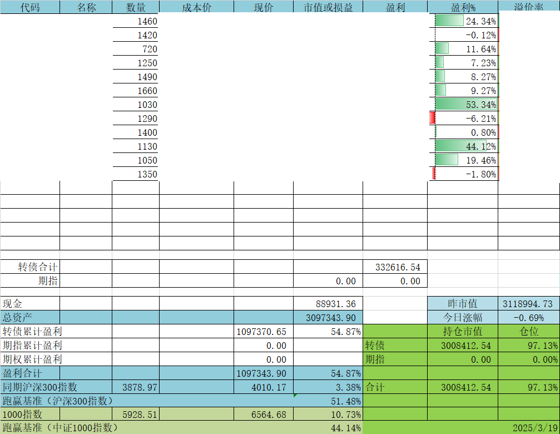Screen dimensions: 560x434
Task: Click the 今日涨幅 value -0.69%
Action: click(x=528, y=318)
